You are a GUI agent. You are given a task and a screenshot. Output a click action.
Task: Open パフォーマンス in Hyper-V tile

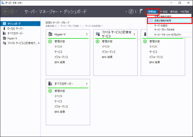(61, 57)
